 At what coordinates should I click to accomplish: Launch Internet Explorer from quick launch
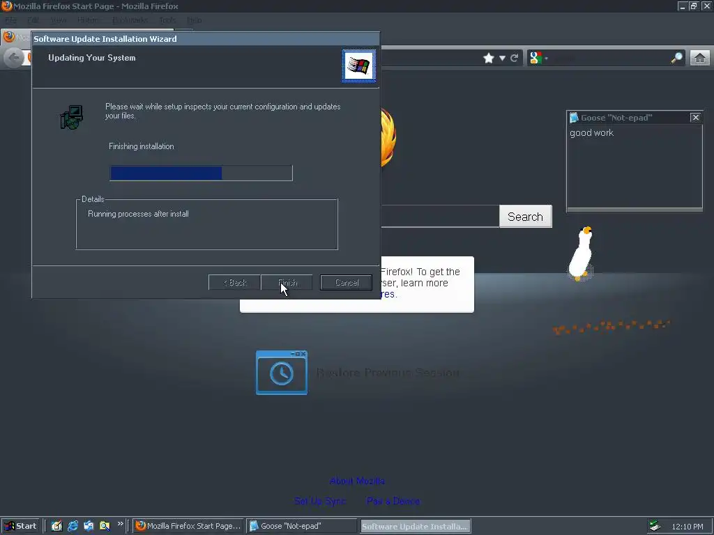tap(73, 526)
